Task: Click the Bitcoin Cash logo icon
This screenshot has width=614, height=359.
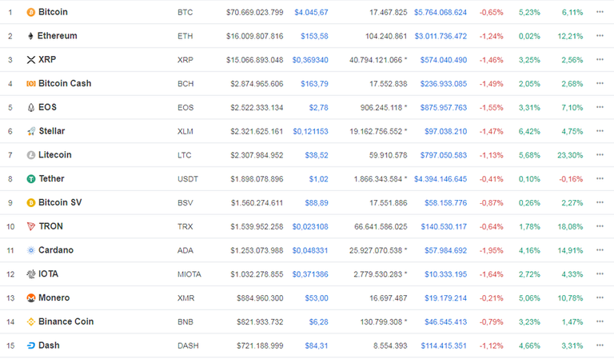Action: click(30, 84)
